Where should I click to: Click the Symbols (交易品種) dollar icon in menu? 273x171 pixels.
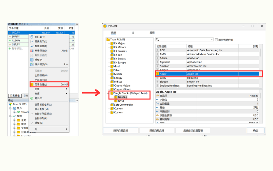pyautogui.click(x=32, y=84)
